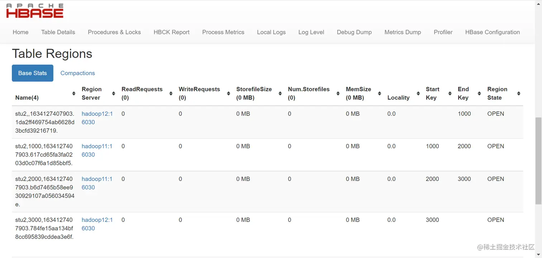The image size is (542, 258).
Task: Open the Table Details menu item
Action: [58, 32]
